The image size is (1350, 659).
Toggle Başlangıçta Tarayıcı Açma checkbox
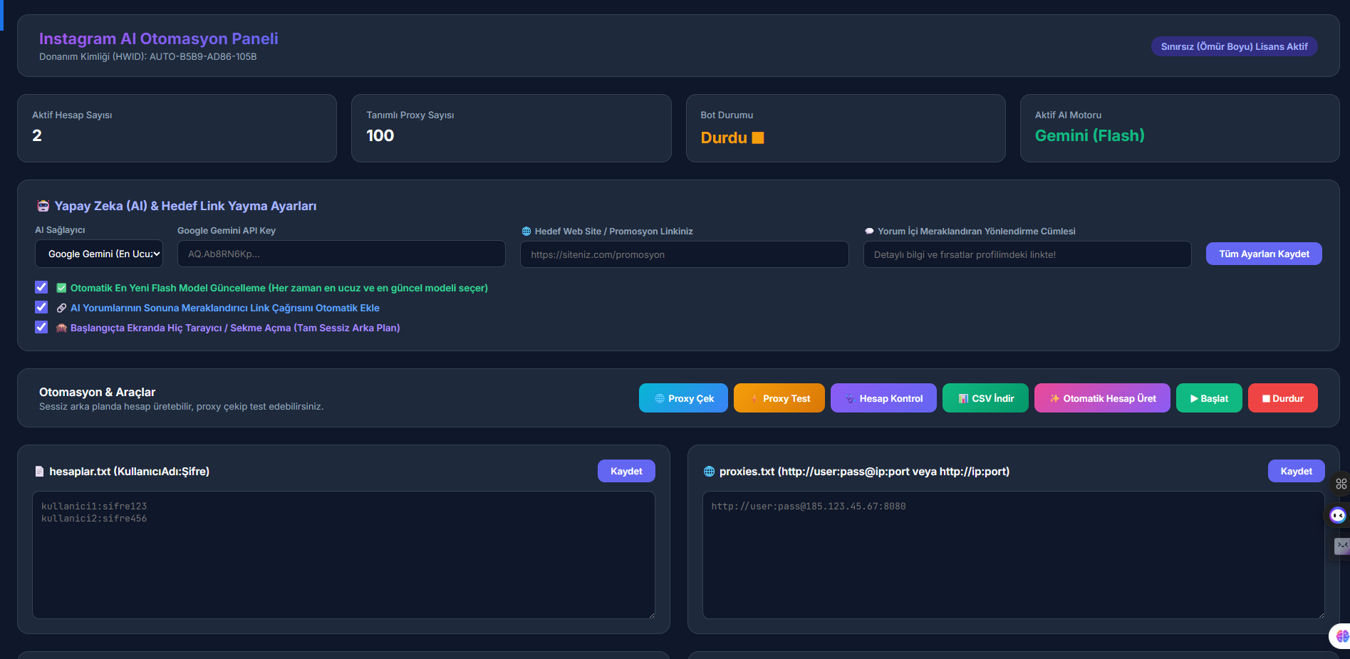(41, 327)
